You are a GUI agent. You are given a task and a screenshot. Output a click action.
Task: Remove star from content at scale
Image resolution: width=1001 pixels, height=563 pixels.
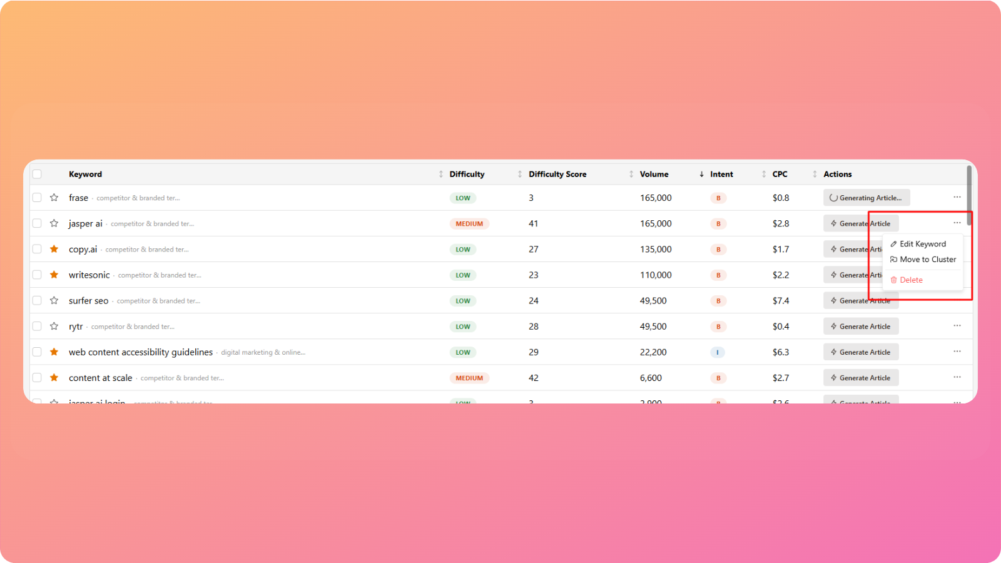point(54,378)
